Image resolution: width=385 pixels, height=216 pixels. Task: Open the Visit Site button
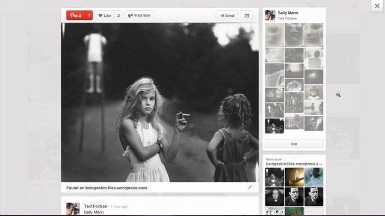pyautogui.click(x=139, y=16)
